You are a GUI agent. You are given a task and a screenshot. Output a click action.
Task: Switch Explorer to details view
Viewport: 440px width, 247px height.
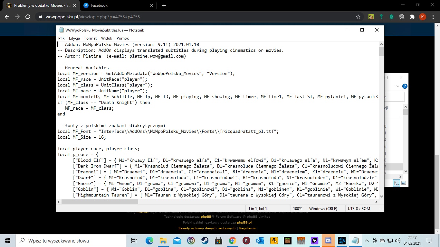pyautogui.click(x=397, y=183)
